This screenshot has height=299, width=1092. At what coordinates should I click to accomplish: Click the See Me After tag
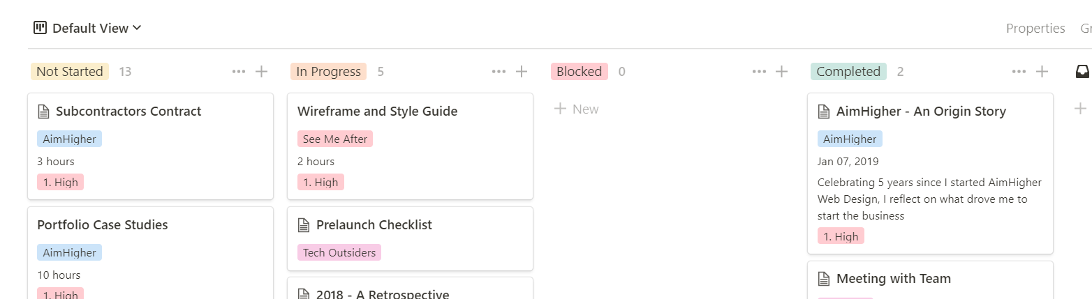tap(335, 139)
